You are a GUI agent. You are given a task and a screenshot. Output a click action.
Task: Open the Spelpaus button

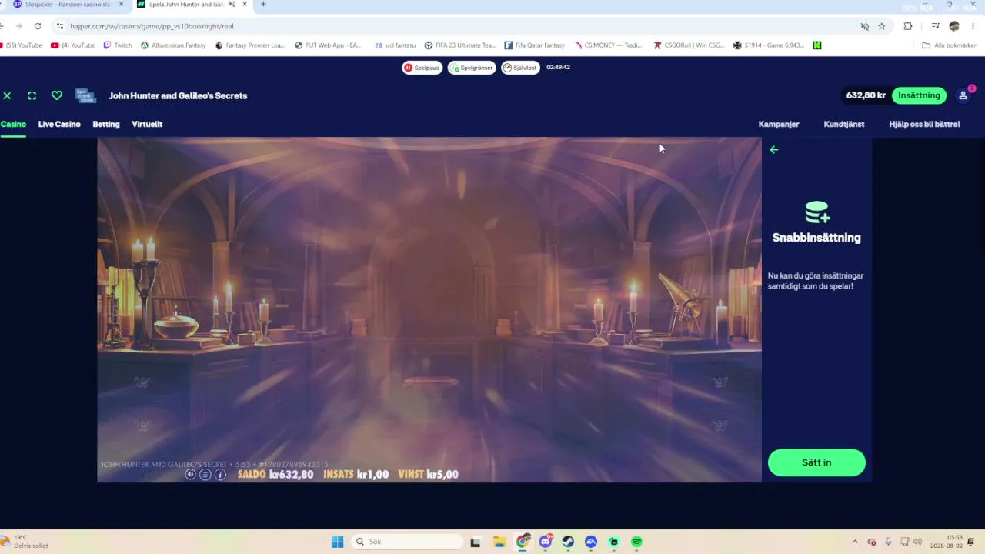[x=422, y=68]
